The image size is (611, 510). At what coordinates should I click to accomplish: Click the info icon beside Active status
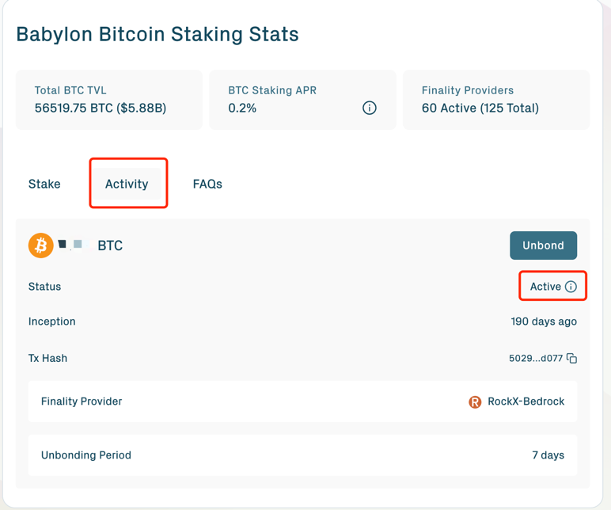(x=571, y=287)
